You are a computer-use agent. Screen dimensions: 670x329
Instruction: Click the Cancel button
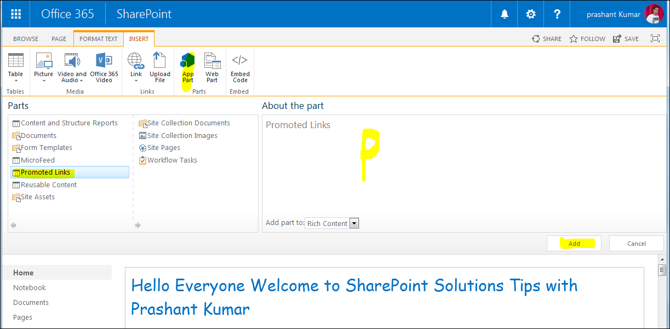pyautogui.click(x=637, y=244)
